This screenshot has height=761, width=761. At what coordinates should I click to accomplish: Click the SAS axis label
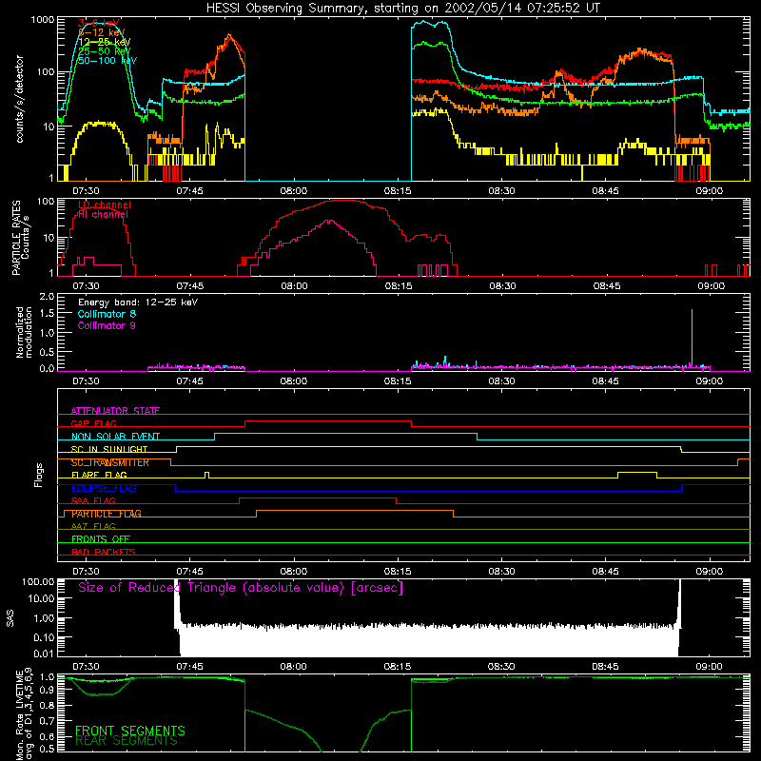(10, 618)
